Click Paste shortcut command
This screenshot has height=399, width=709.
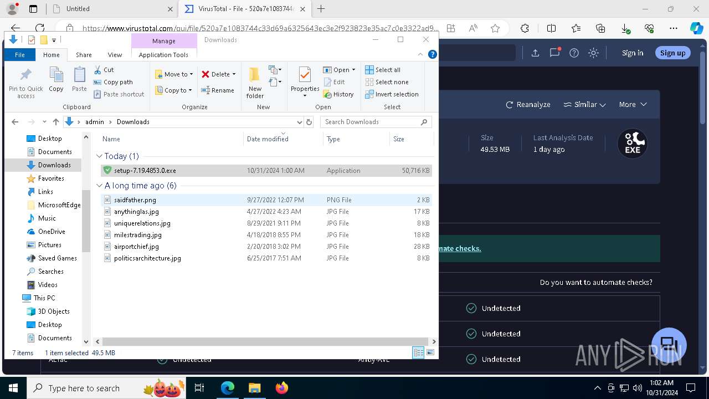point(119,94)
